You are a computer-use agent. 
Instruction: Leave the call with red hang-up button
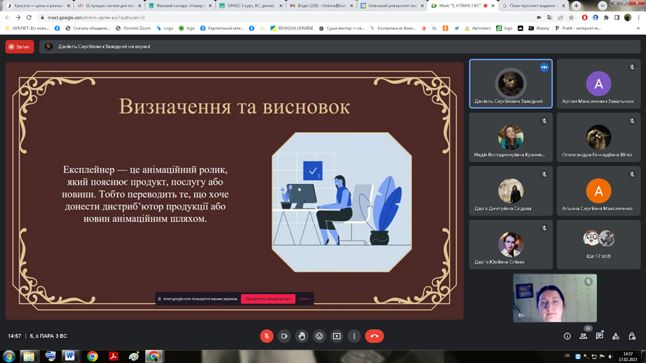coord(374,336)
